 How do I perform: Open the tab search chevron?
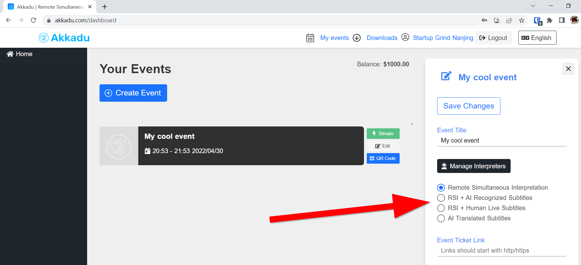click(533, 6)
